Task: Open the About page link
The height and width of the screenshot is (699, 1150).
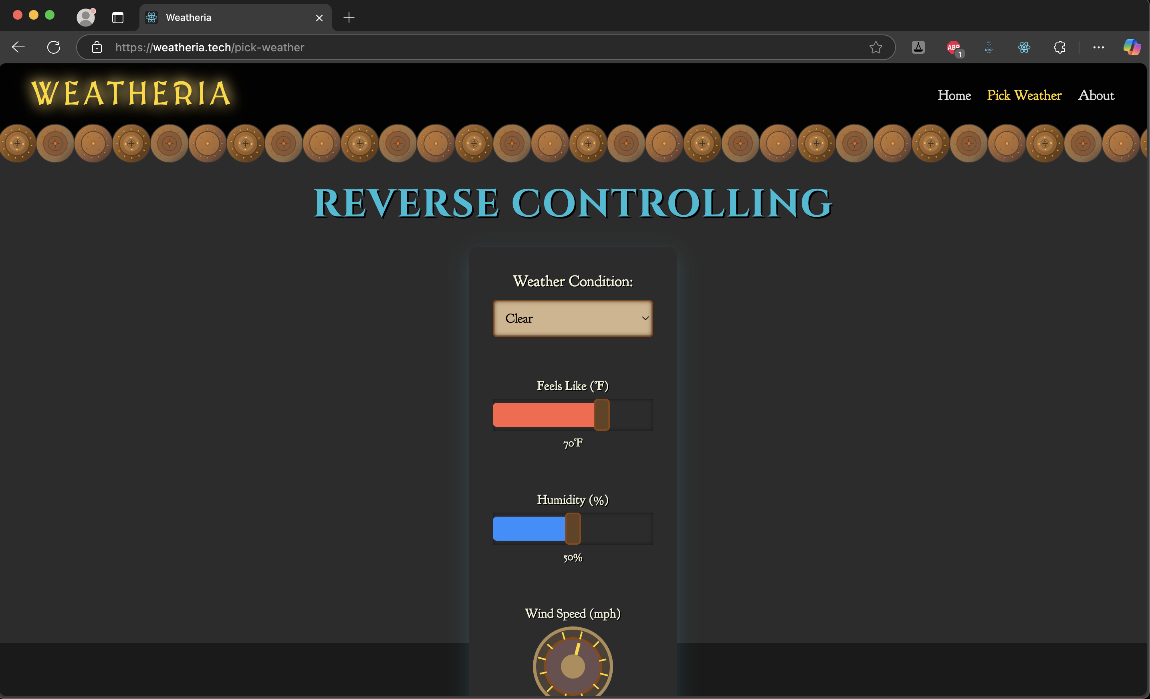Action: click(1096, 95)
